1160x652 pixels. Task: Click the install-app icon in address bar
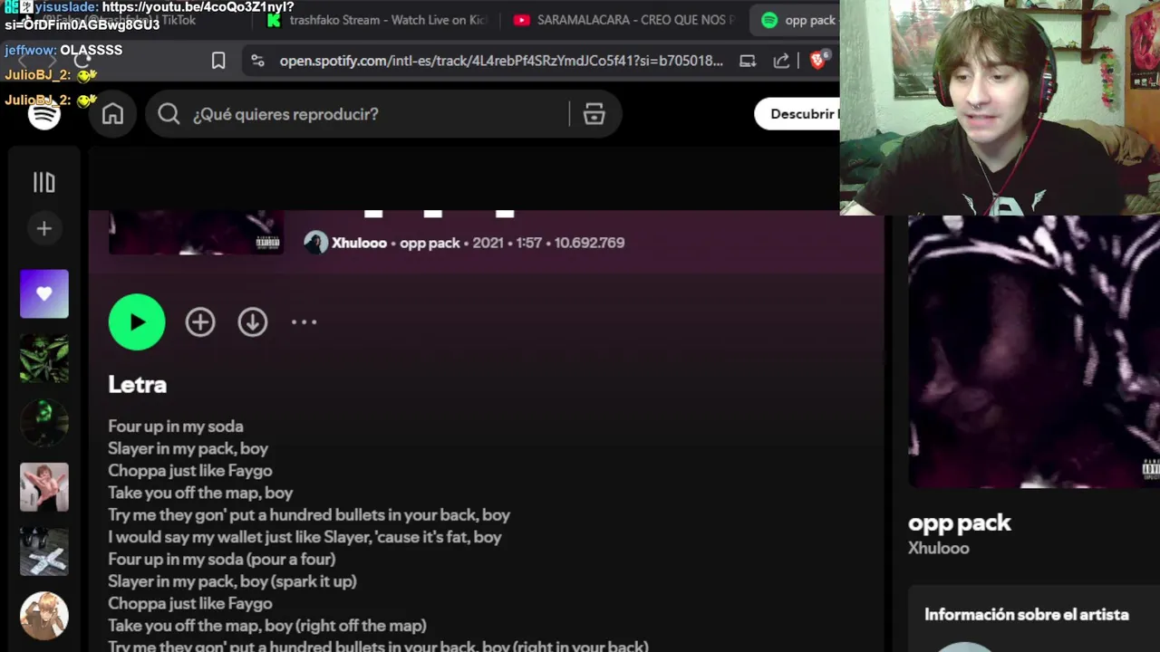pyautogui.click(x=748, y=61)
